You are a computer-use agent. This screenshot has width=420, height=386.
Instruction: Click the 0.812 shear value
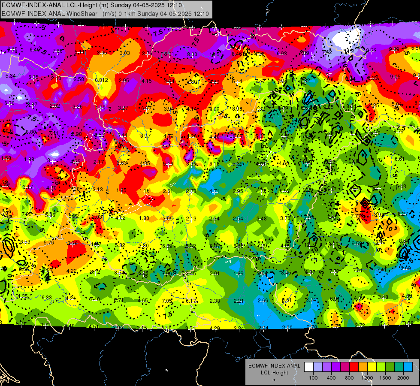pyautogui.click(x=102, y=80)
